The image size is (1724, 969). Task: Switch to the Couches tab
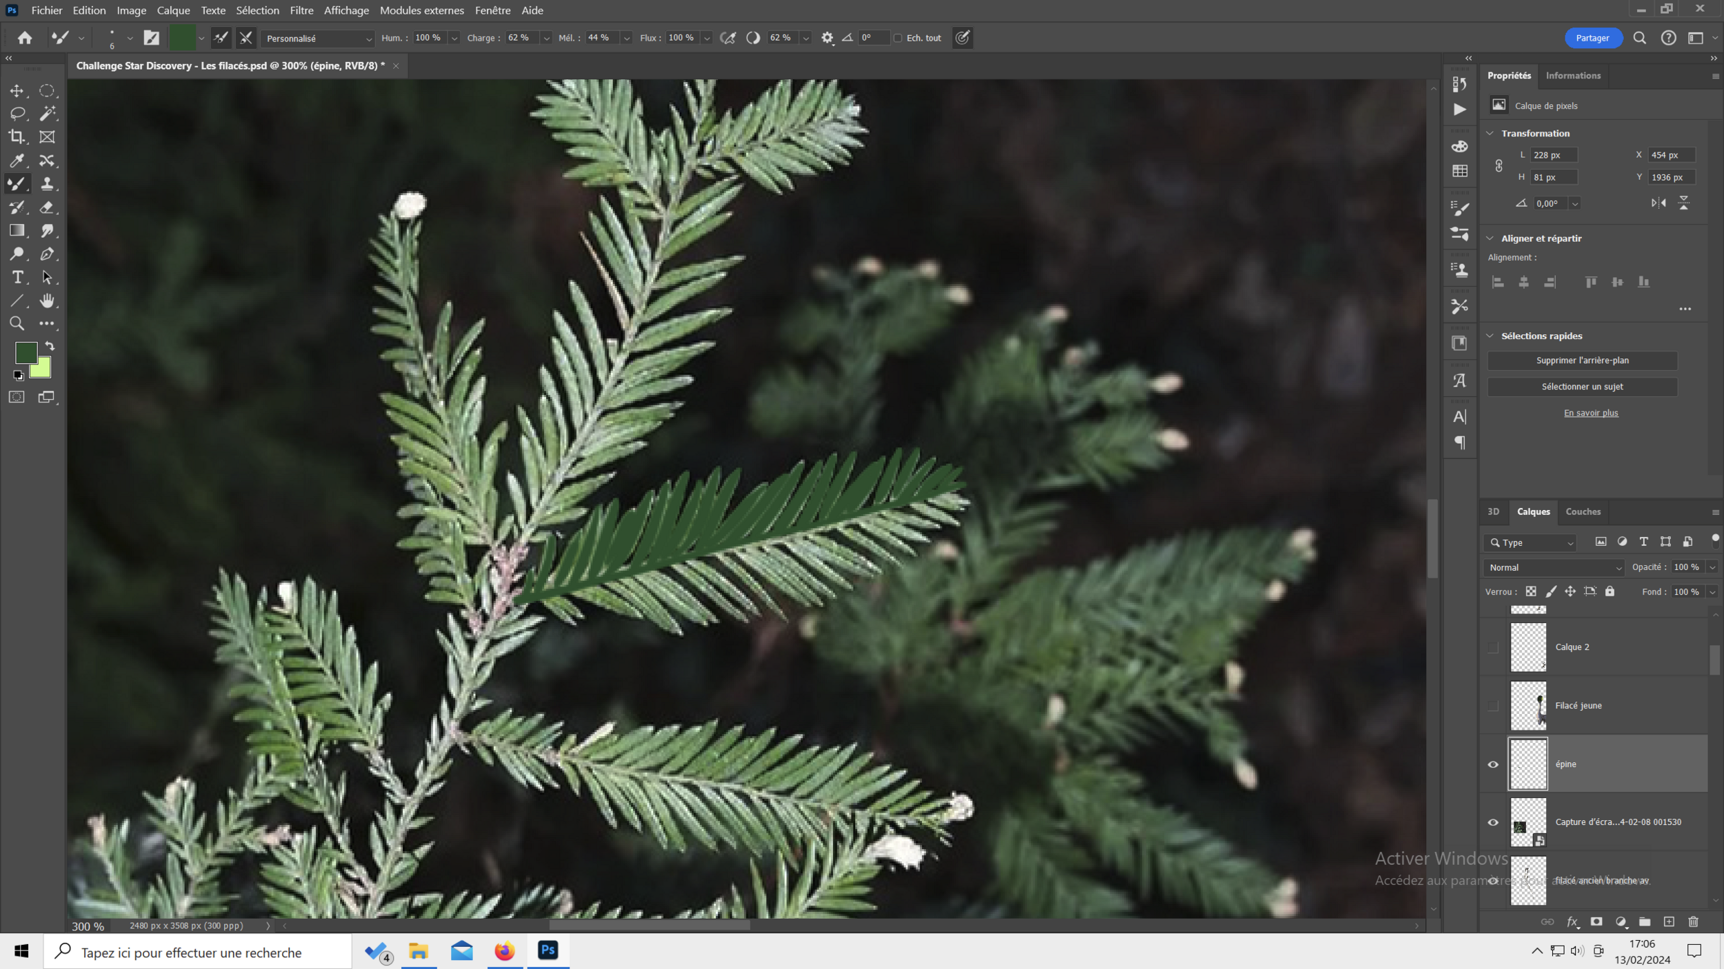tap(1583, 512)
